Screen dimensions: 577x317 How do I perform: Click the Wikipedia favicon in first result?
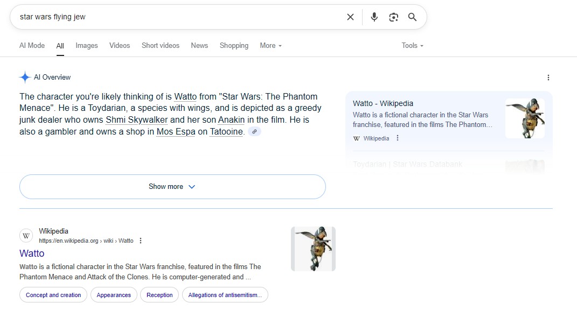point(26,236)
